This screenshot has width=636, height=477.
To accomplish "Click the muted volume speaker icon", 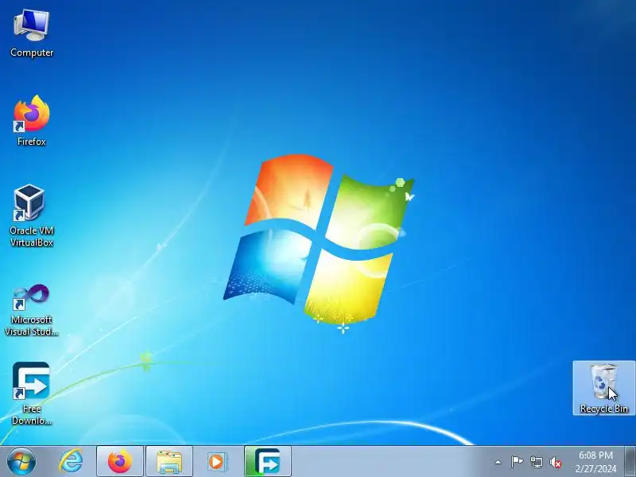I will 556,462.
